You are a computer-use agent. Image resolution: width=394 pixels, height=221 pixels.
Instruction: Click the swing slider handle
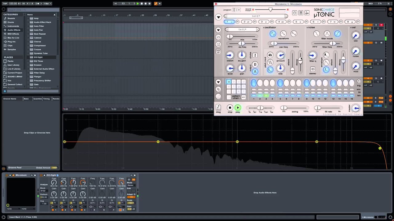click(283, 108)
